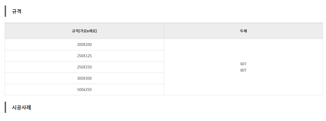Screen dimensions: 326x121
Task: Click blank space right of 시공사례 heading
Action: pos(145,107)
